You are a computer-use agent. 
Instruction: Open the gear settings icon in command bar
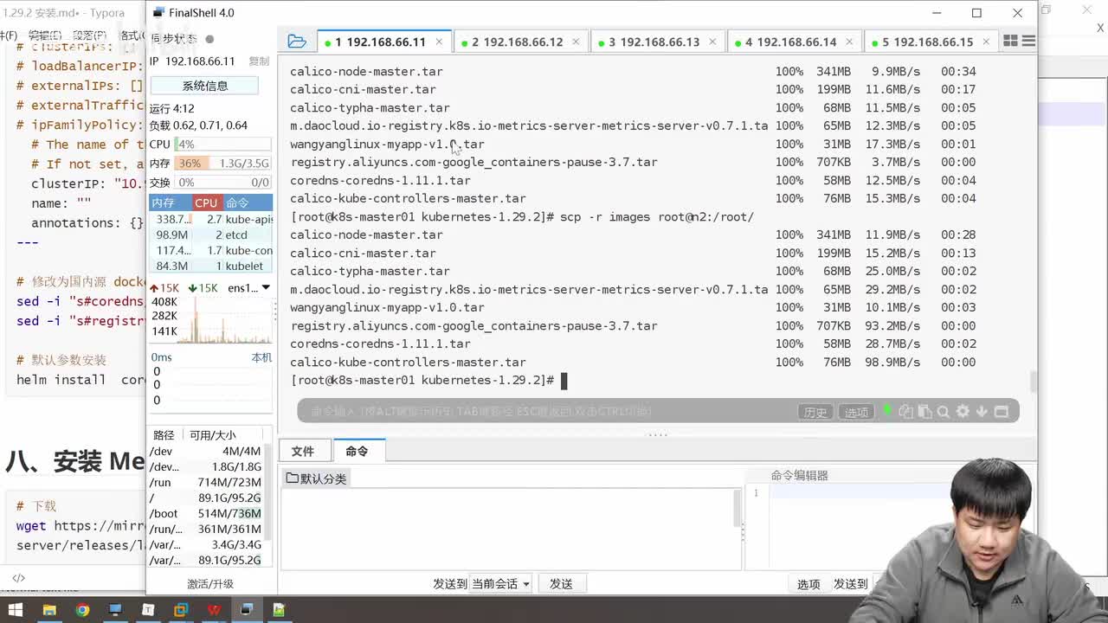[x=963, y=412]
